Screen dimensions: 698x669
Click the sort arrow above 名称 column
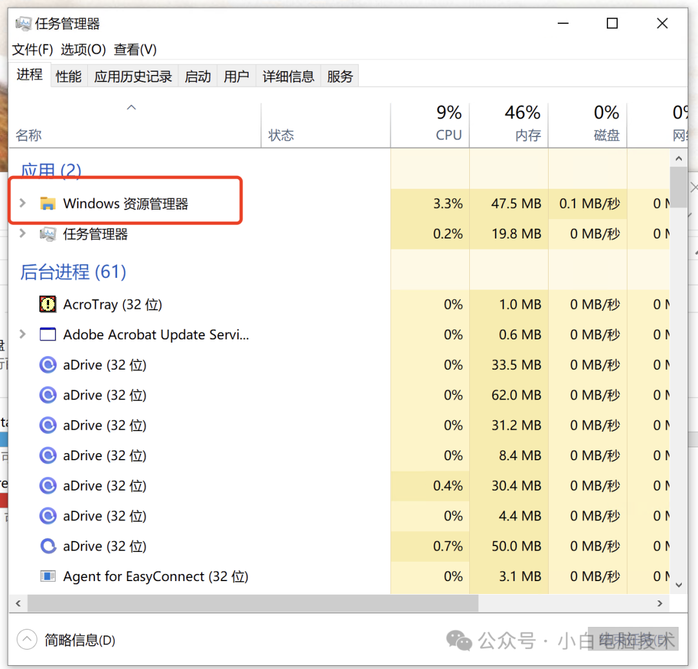point(131,107)
